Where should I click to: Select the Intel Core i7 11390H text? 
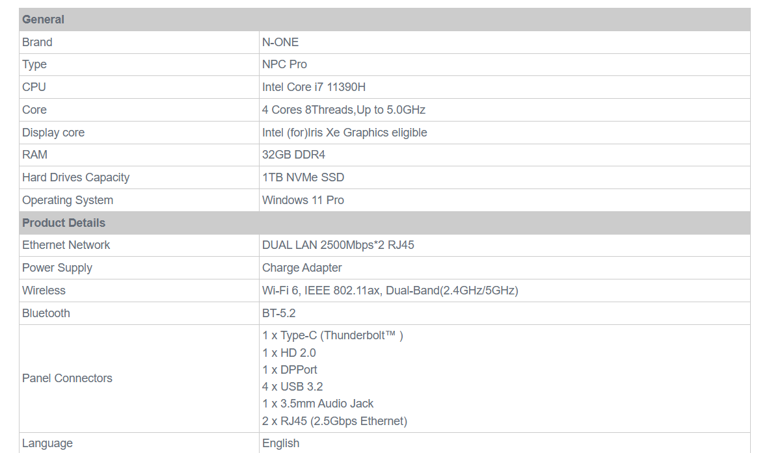click(314, 87)
